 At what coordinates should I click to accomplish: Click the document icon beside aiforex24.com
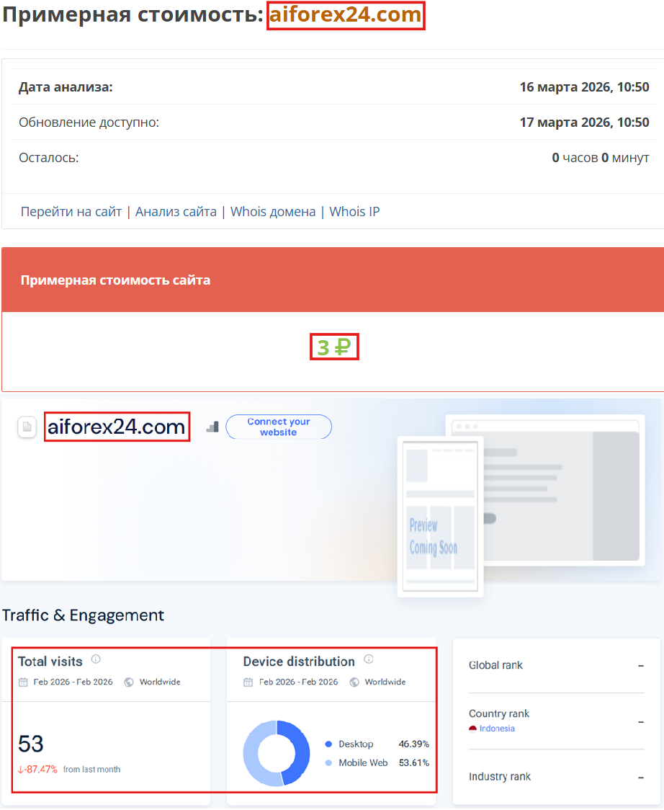(27, 427)
